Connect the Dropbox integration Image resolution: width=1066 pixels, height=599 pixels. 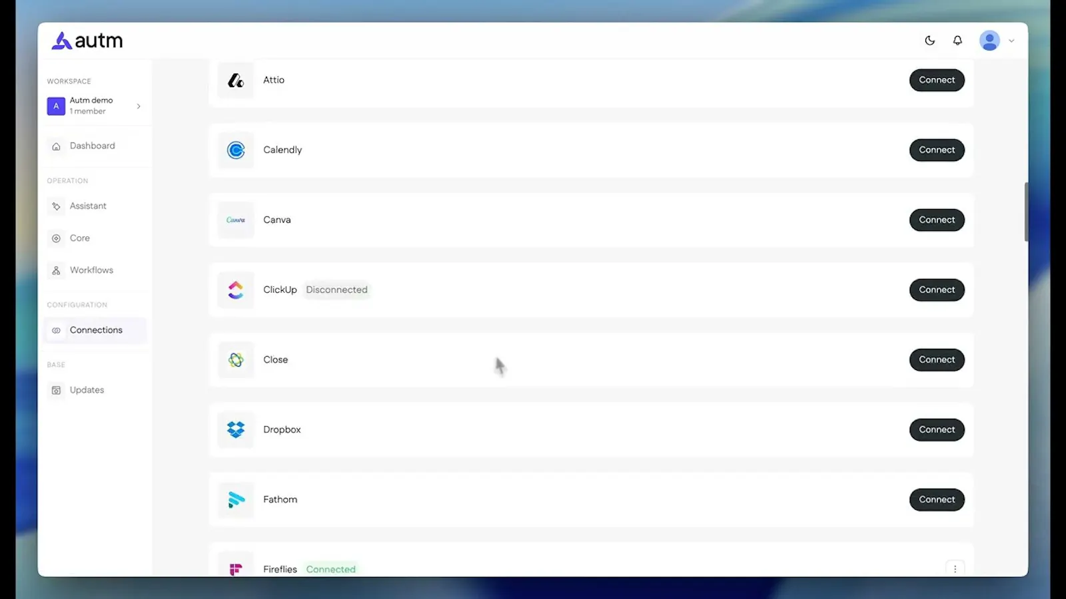pyautogui.click(x=937, y=429)
